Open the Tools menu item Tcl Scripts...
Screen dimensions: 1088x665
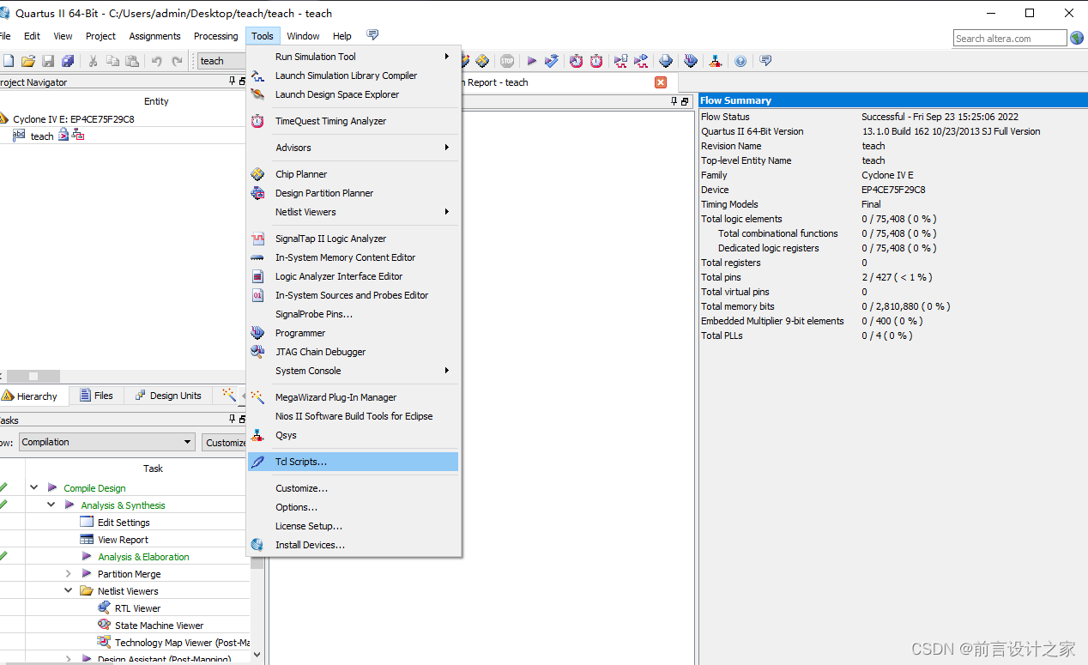[x=354, y=462]
